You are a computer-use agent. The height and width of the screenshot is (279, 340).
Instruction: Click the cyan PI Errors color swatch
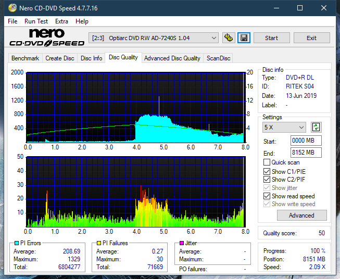pyautogui.click(x=17, y=243)
